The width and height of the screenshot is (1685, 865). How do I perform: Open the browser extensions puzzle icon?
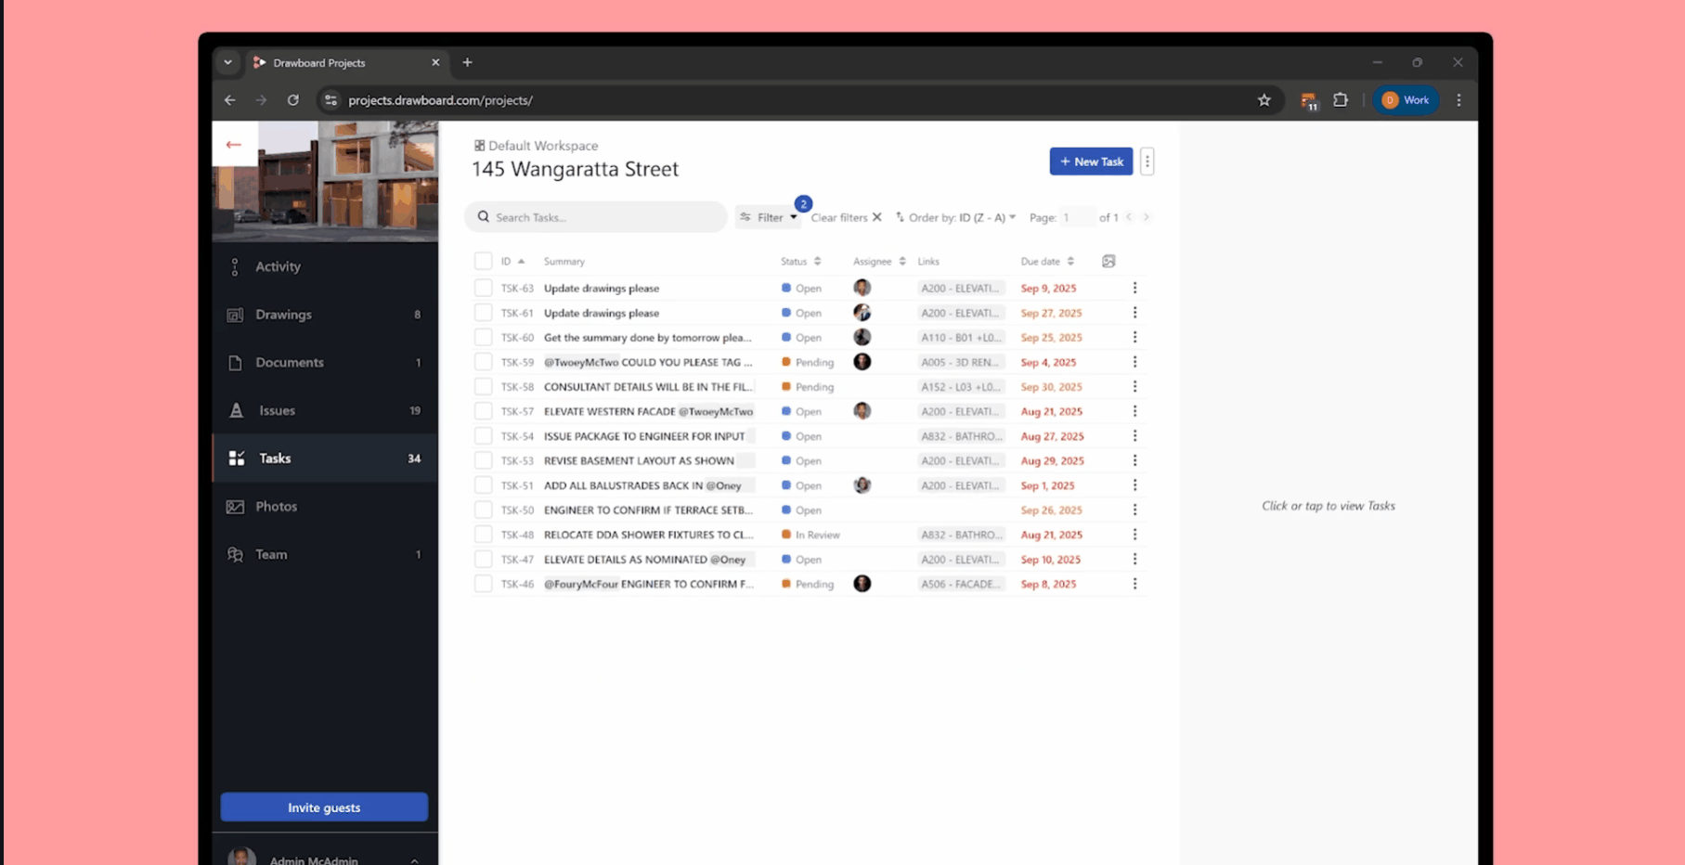tap(1341, 100)
